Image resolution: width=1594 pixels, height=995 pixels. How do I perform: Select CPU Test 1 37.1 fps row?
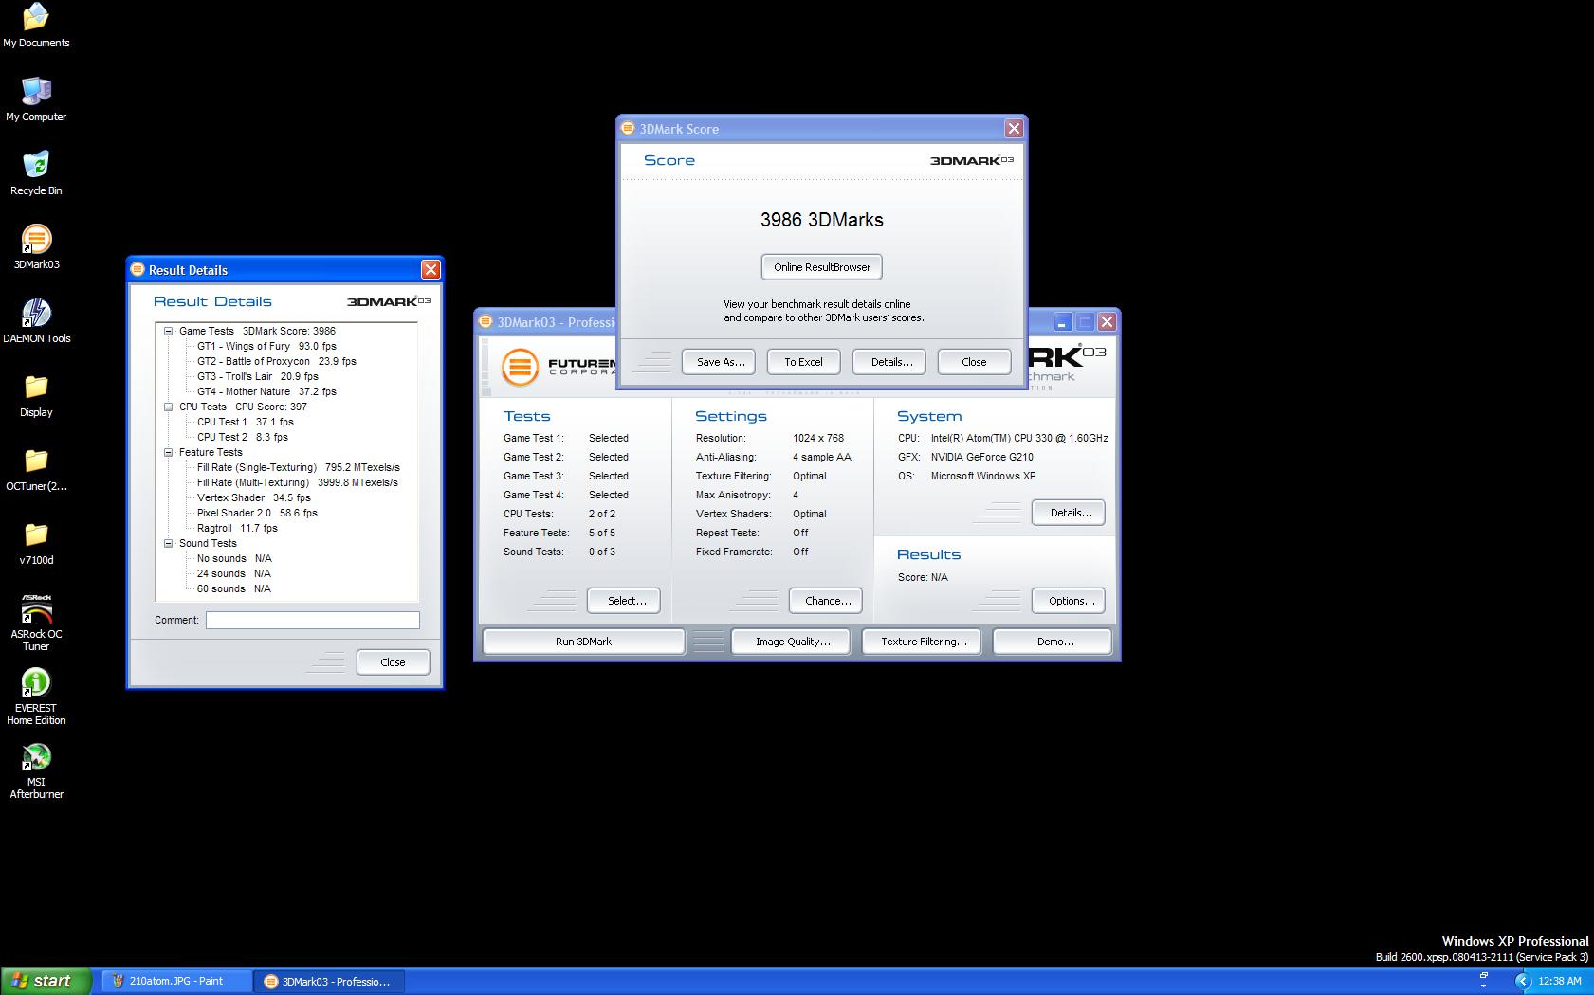246,422
